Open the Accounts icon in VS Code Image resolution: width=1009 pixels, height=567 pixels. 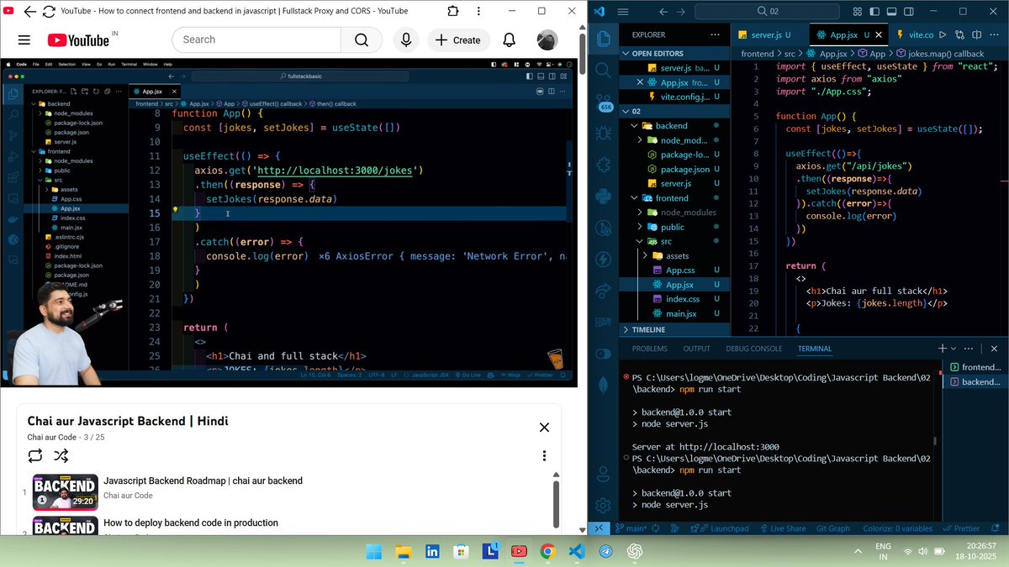[603, 474]
